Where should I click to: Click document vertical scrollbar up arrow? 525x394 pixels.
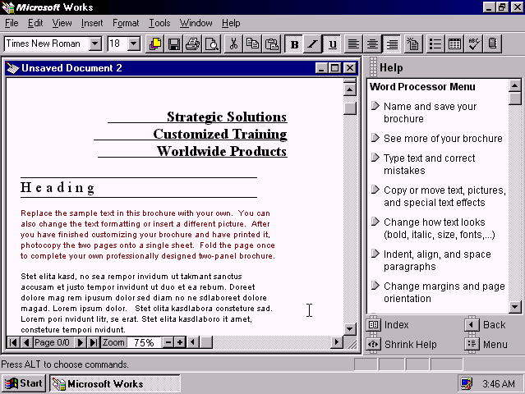pyautogui.click(x=349, y=89)
